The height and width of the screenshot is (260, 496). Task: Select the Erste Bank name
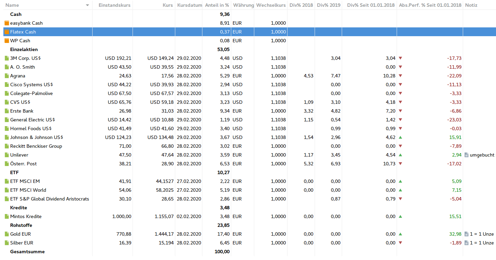tap(22, 111)
